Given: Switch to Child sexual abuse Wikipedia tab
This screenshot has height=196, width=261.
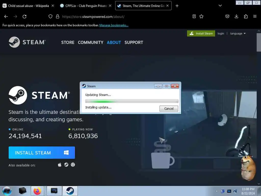Looking at the screenshot, I should (x=29, y=6).
